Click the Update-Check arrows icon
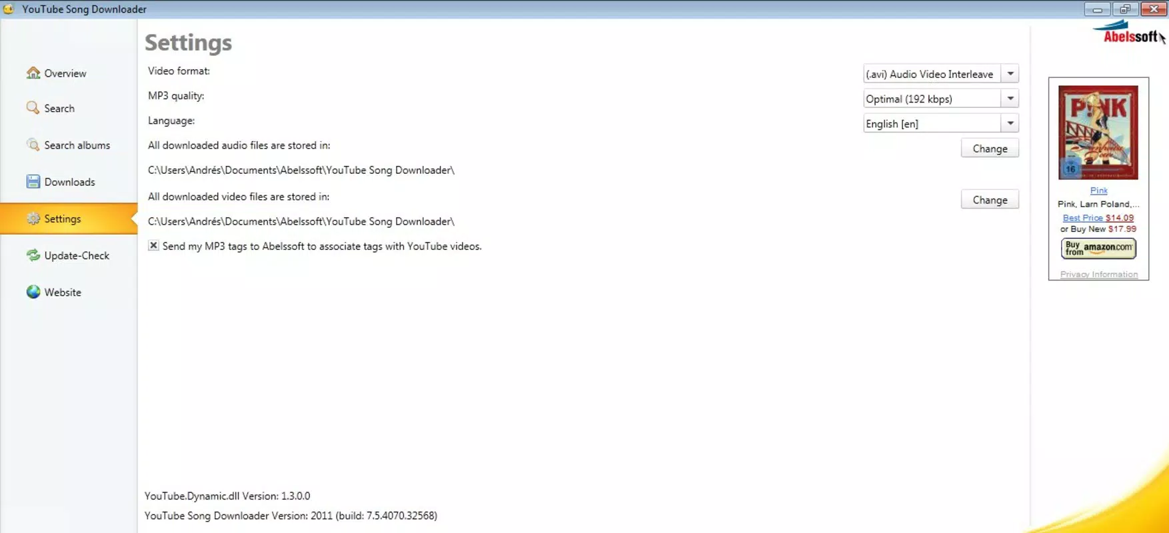The height and width of the screenshot is (533, 1169). coord(33,255)
